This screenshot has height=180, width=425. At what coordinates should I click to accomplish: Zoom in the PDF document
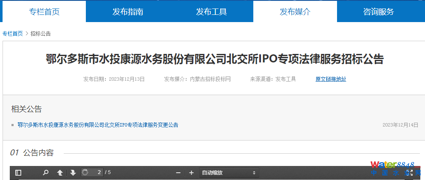click(191, 173)
